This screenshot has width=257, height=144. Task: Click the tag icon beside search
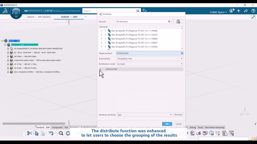tap(144, 11)
